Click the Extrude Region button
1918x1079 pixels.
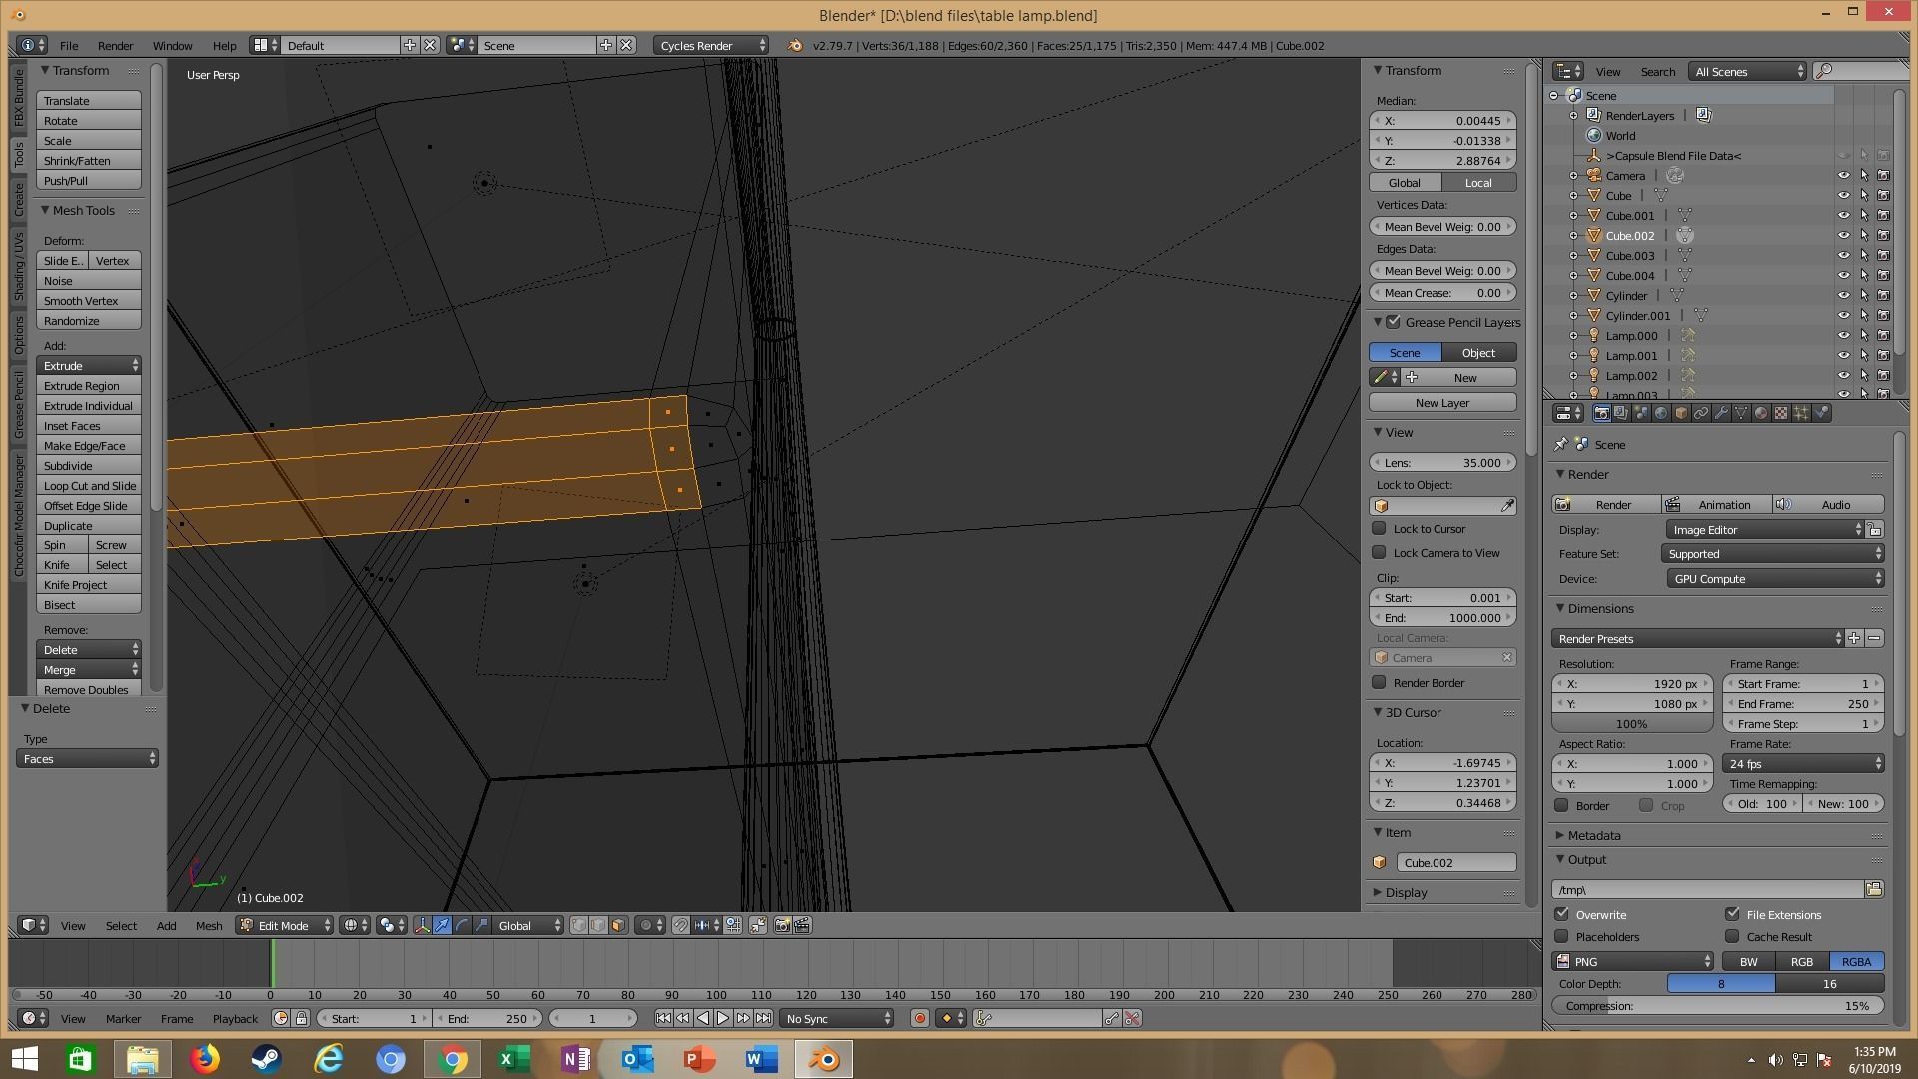click(x=88, y=385)
